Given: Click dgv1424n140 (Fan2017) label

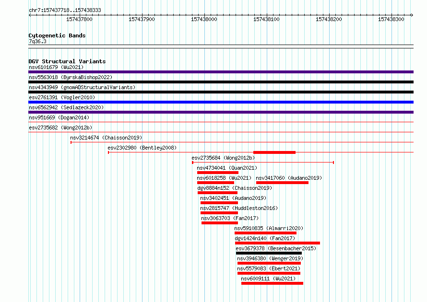Looking at the screenshot, I should (x=265, y=238).
